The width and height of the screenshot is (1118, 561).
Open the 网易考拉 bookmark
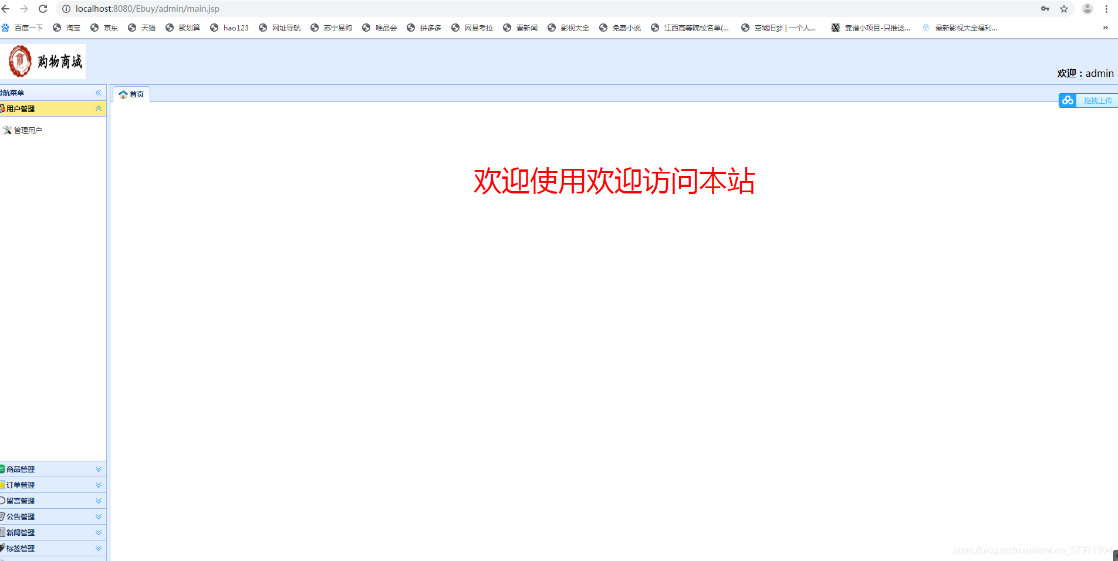tap(472, 28)
